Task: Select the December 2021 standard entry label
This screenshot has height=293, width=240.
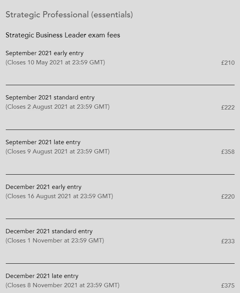Action: point(49,231)
